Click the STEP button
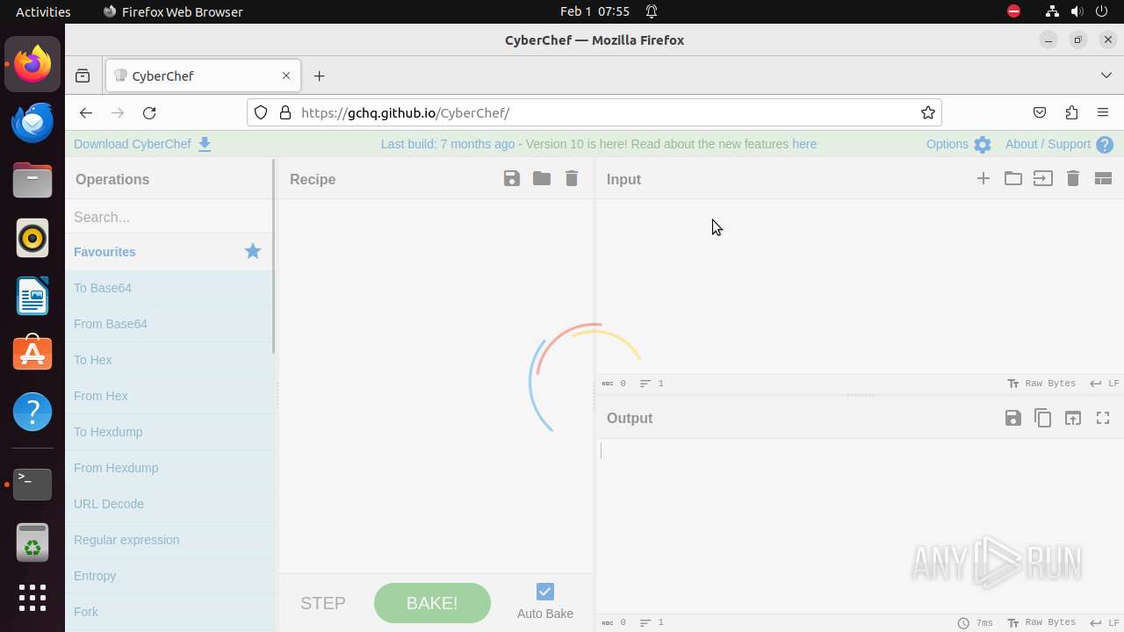The height and width of the screenshot is (632, 1124). point(323,603)
